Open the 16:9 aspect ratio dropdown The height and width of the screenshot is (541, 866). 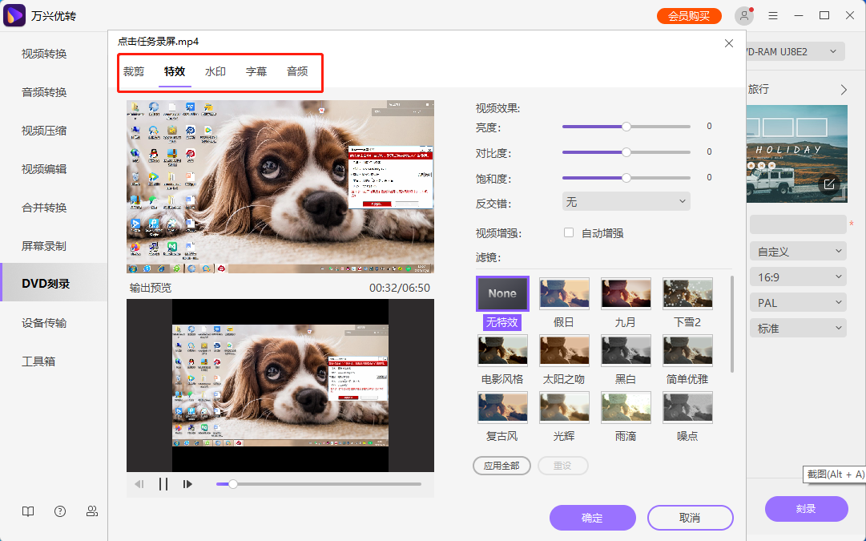pos(797,277)
